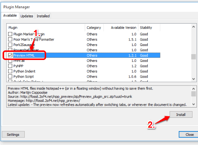The image size is (198, 145).
Task: Click the Latest update description line
Action: [97, 105]
